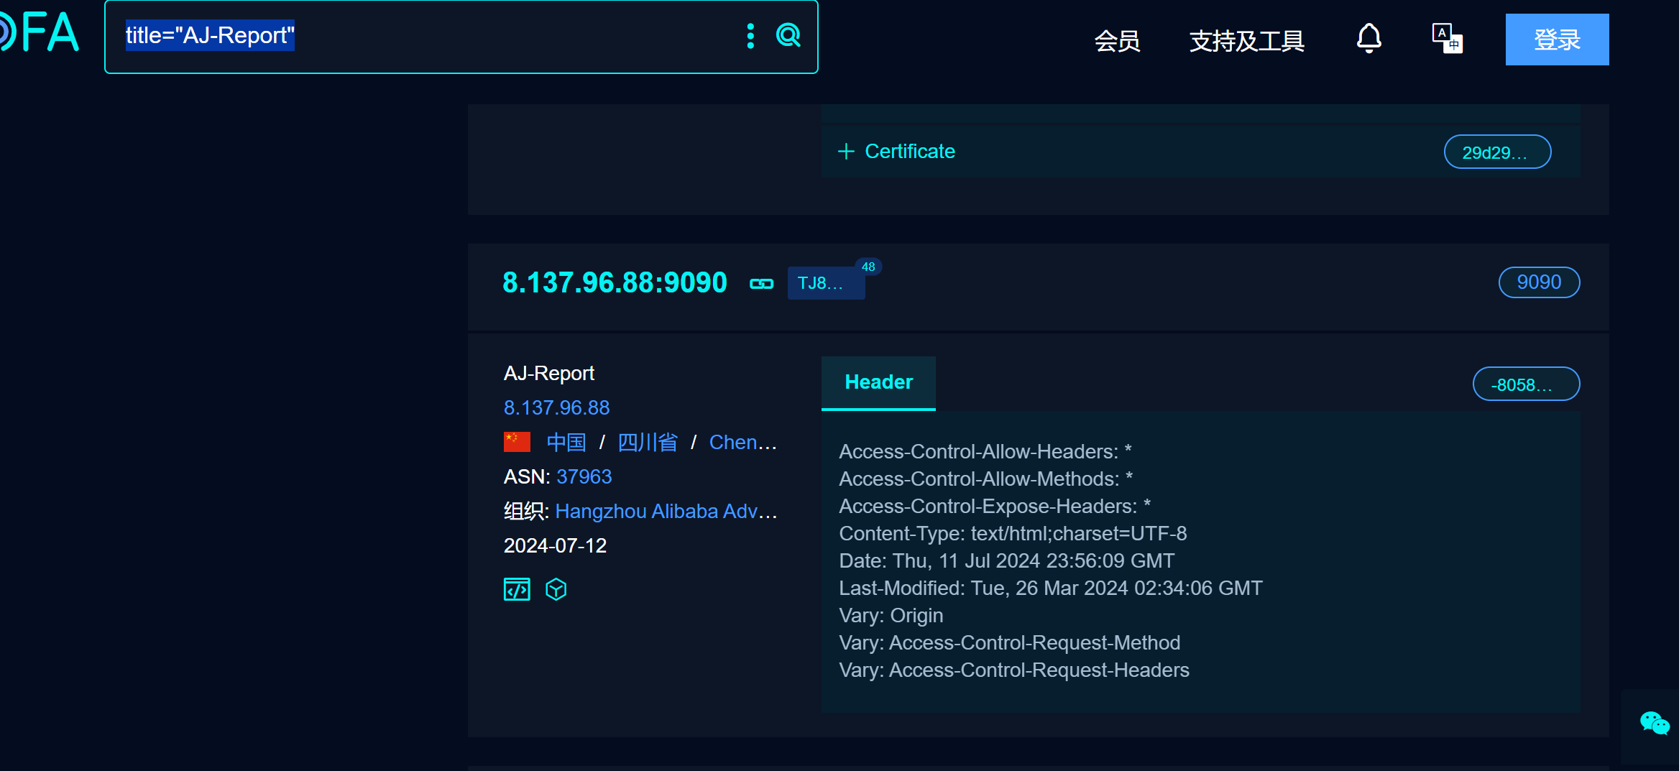This screenshot has width=1679, height=771.
Task: Click the magnifier search icon
Action: pos(788,36)
